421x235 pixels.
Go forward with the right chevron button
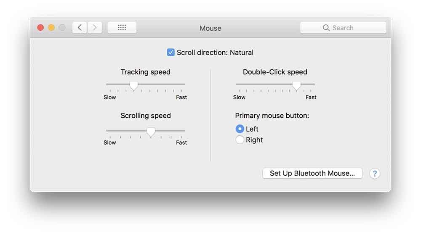click(94, 28)
